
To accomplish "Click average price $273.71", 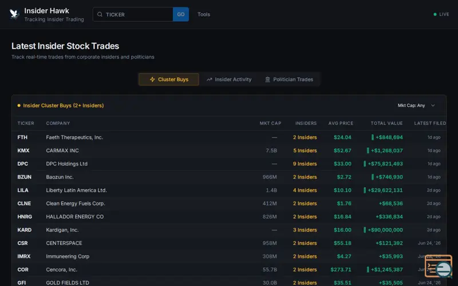I will 341,269.
